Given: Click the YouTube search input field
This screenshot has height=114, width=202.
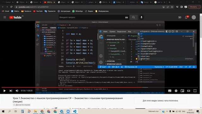Looking at the screenshot, I should pos(92,17).
